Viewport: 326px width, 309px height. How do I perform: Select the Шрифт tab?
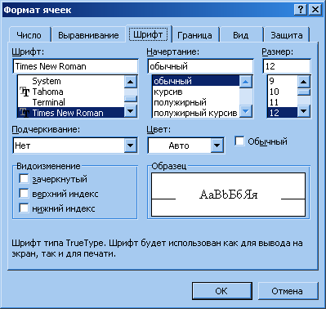click(148, 34)
